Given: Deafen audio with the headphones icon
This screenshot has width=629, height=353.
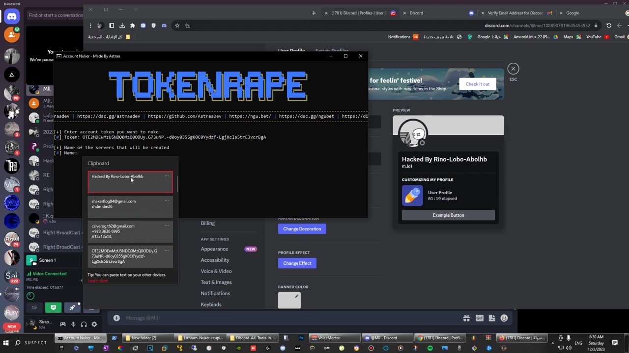Looking at the screenshot, I should tap(84, 324).
